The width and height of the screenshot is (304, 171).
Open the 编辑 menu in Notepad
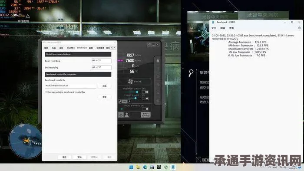pyautogui.click(x=222, y=28)
